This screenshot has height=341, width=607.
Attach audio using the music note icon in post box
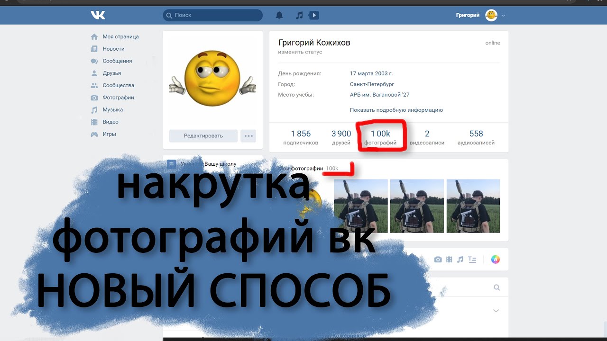460,260
